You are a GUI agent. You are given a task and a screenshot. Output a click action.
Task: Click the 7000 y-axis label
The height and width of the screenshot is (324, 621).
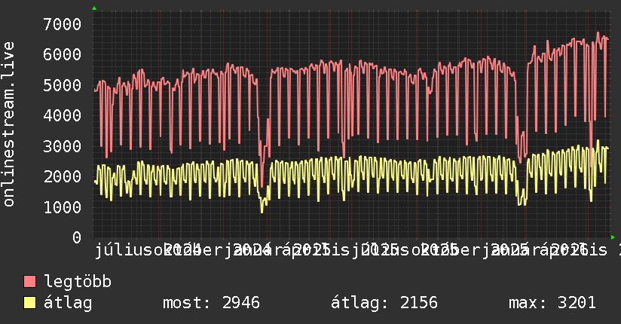[x=63, y=24]
